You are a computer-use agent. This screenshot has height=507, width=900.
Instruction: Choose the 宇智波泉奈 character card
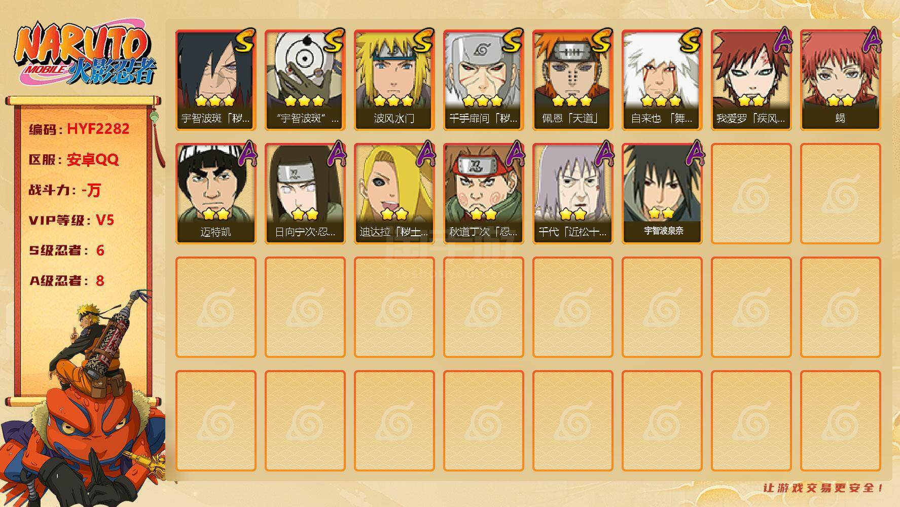[x=662, y=194]
